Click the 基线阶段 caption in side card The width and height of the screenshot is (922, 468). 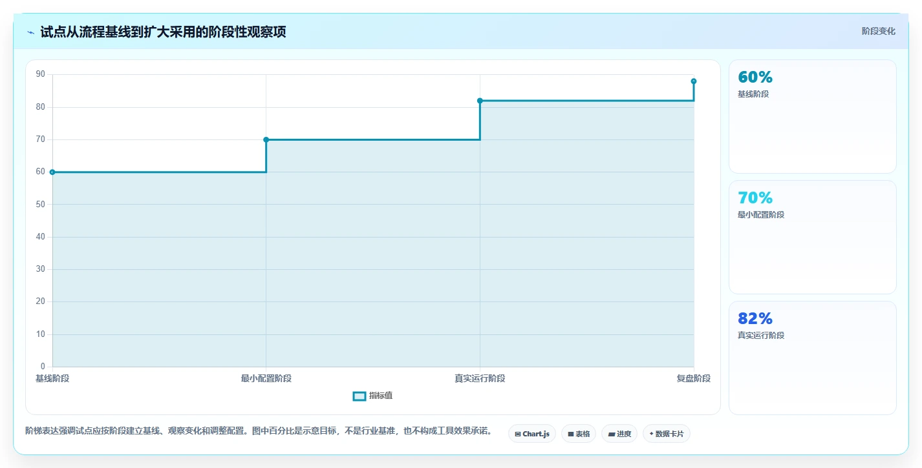753,94
